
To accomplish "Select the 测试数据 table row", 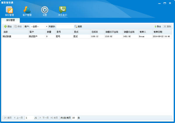I will point(15,36).
